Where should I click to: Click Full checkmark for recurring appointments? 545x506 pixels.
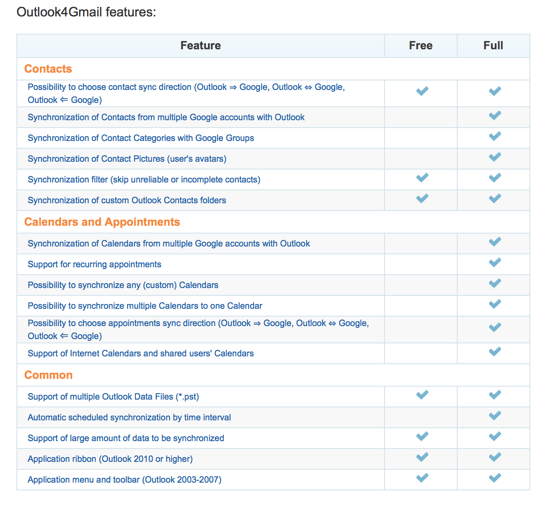click(495, 263)
